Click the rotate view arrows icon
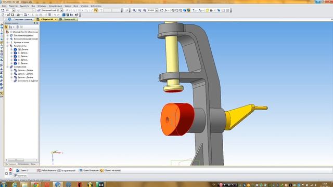 162,10
